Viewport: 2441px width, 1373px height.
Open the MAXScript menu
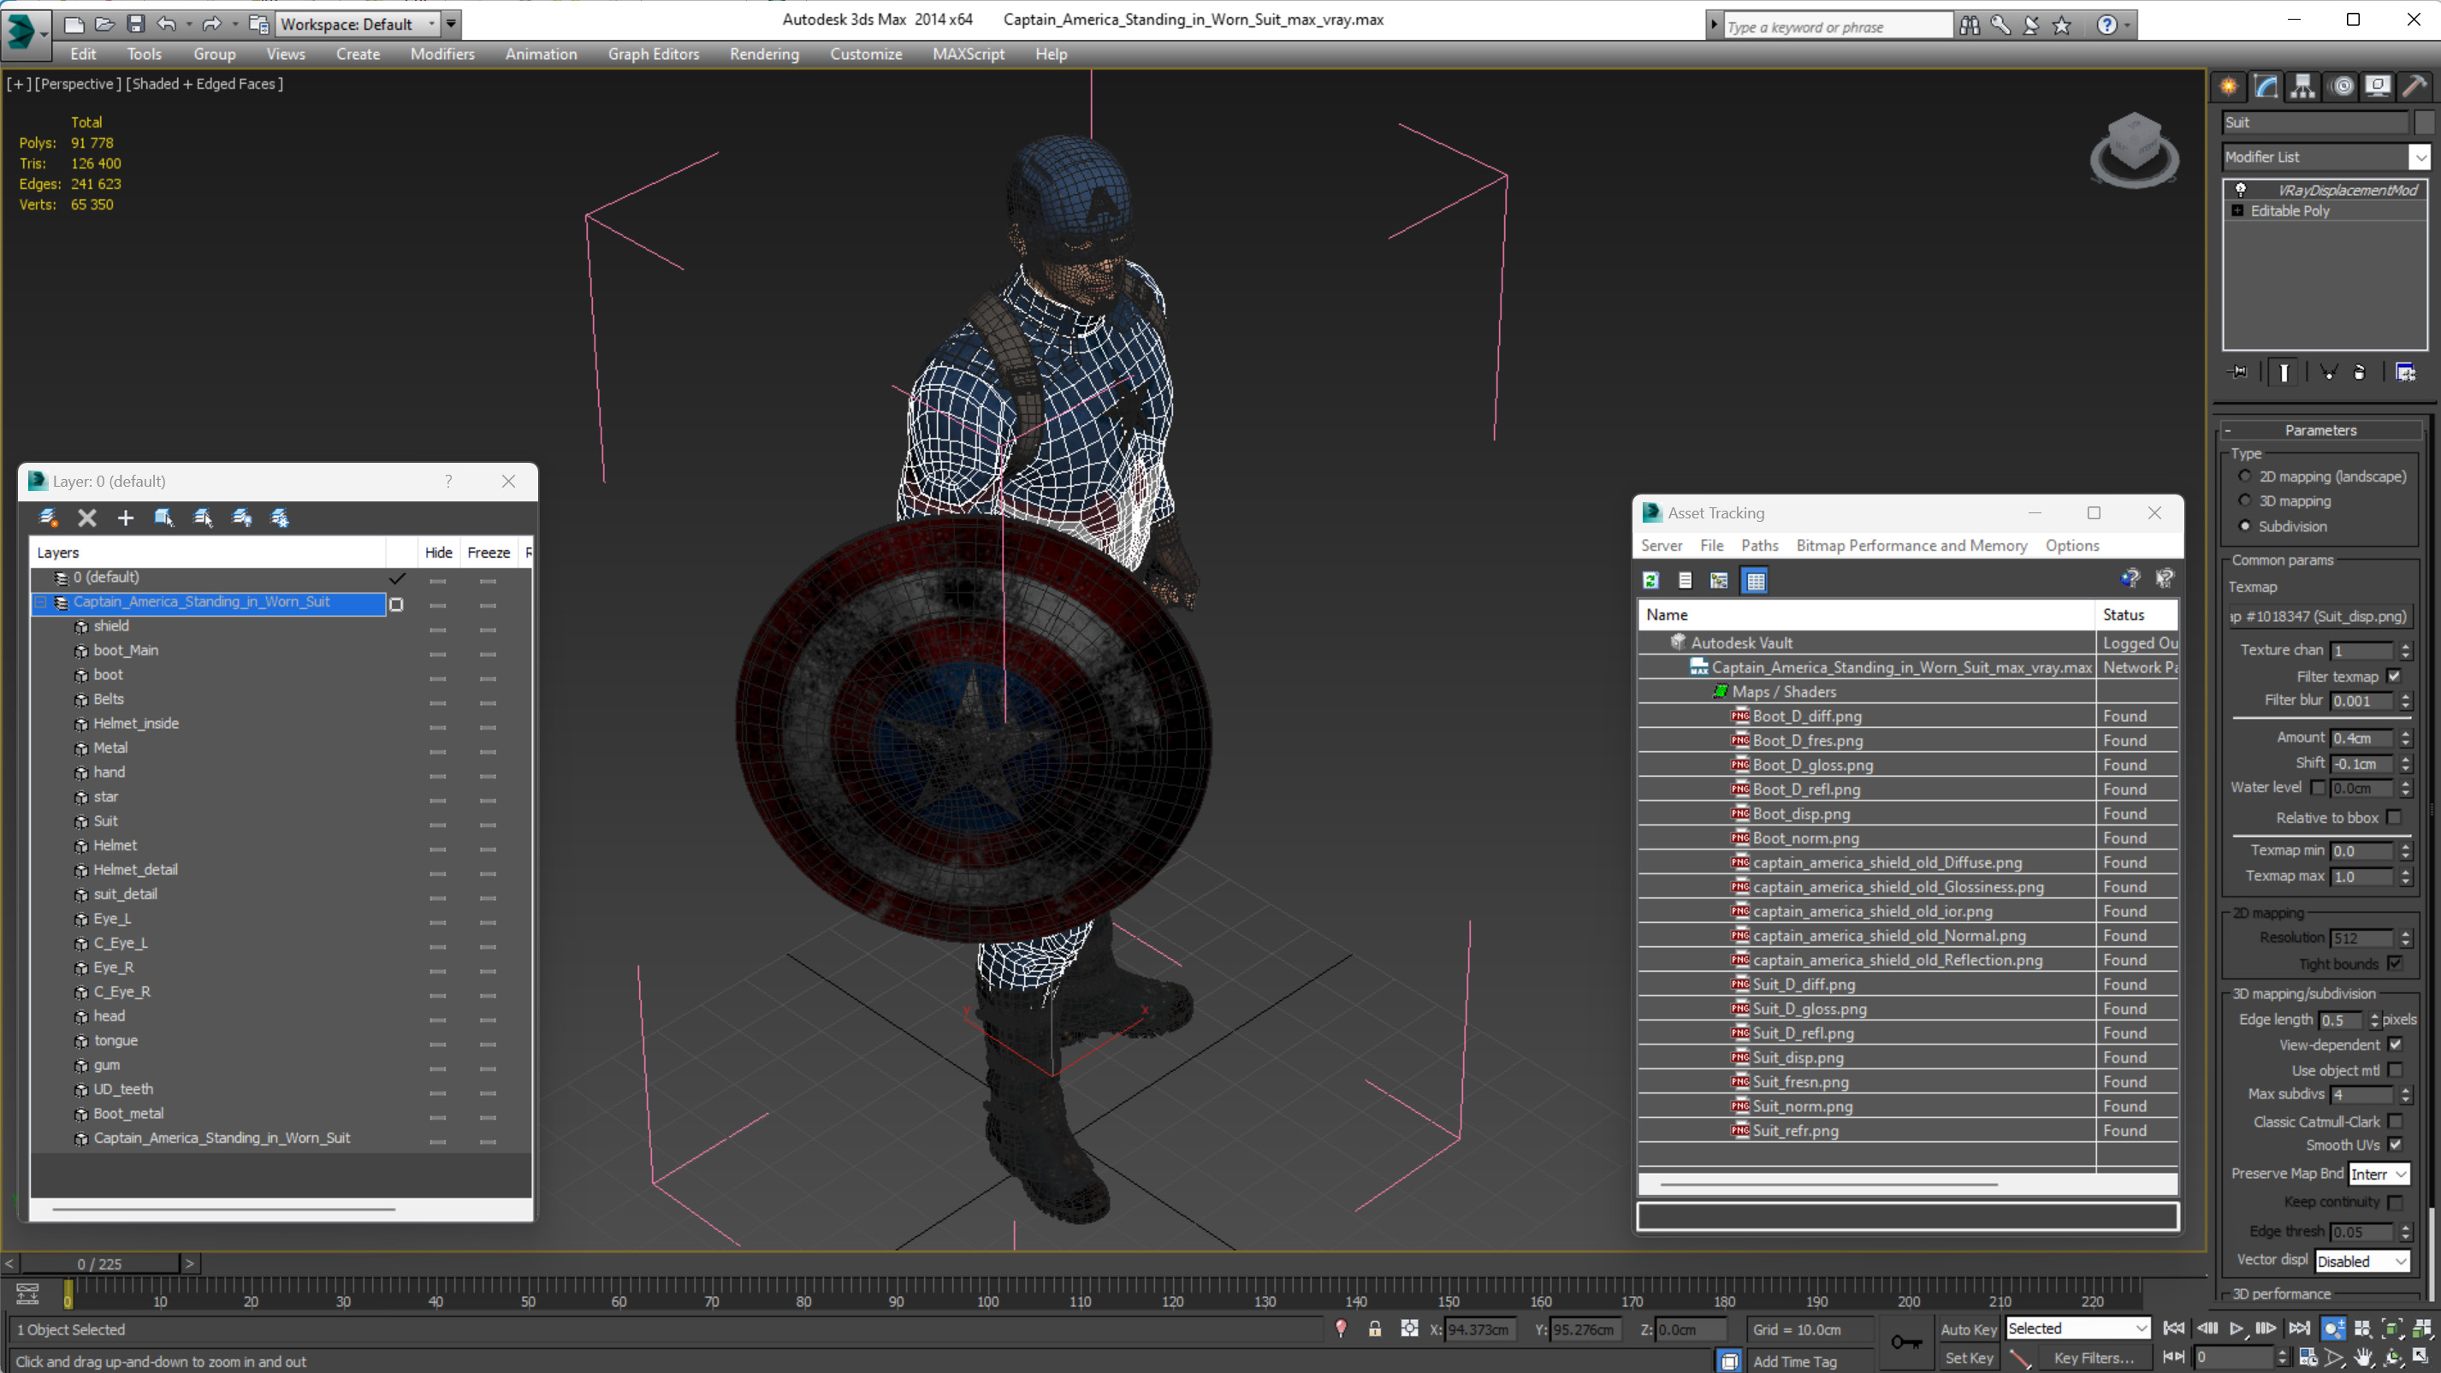pos(968,54)
